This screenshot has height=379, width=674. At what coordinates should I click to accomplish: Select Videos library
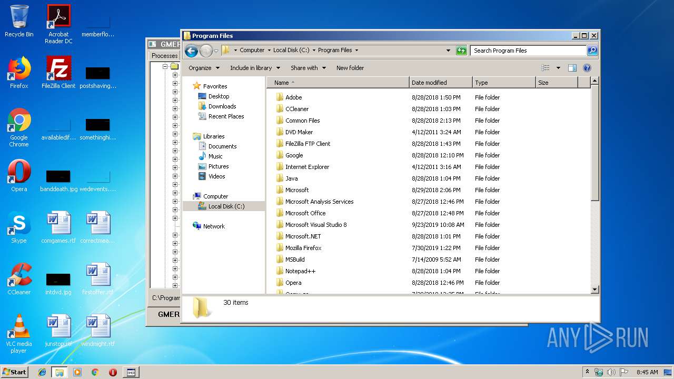(x=216, y=176)
